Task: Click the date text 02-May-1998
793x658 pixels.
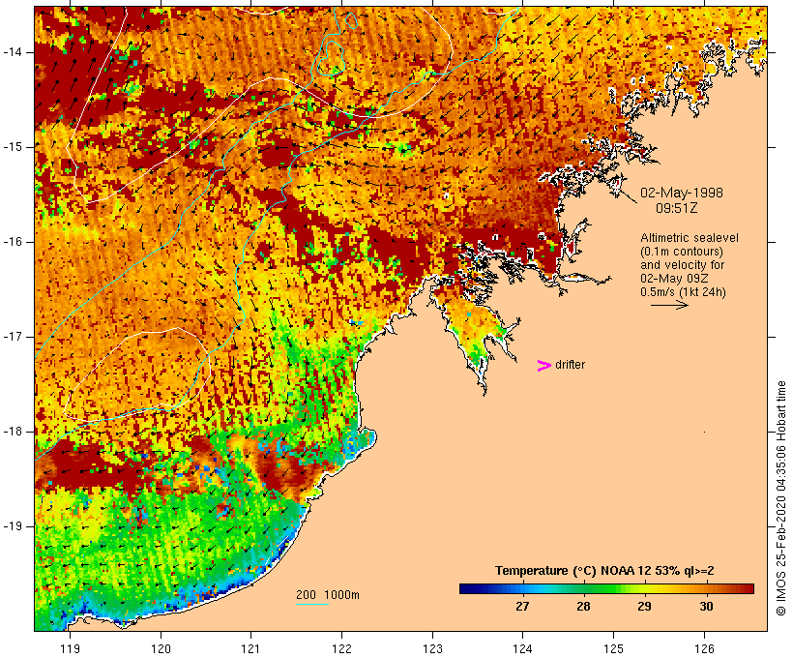Action: (x=681, y=193)
